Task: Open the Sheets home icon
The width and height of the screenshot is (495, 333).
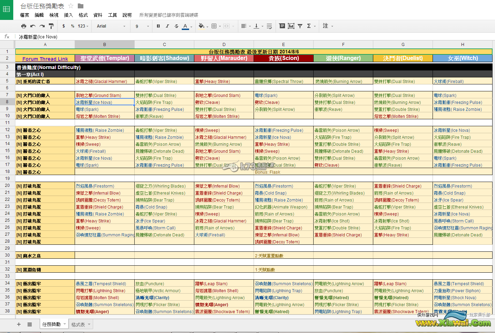Action: click(x=7, y=9)
